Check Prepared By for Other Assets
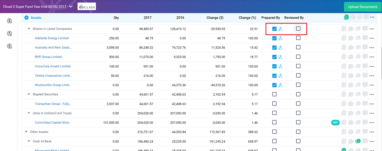This screenshot has width=382, height=151. pyautogui.click(x=274, y=132)
